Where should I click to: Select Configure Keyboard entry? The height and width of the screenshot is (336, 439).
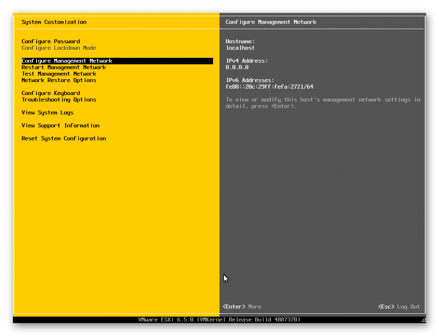coord(51,93)
